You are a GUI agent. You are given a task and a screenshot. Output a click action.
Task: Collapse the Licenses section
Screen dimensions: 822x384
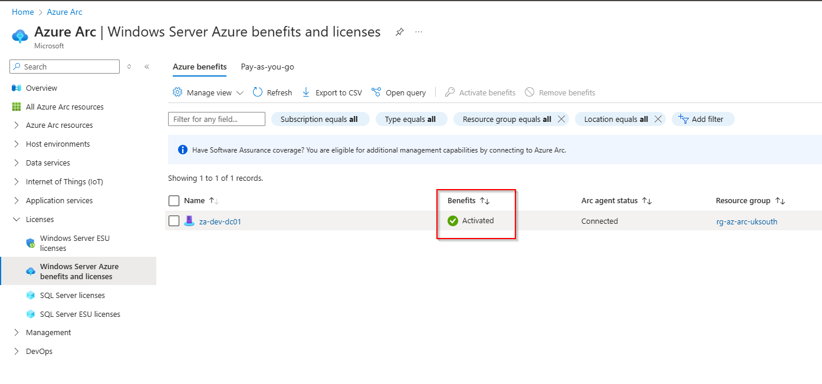pos(17,220)
